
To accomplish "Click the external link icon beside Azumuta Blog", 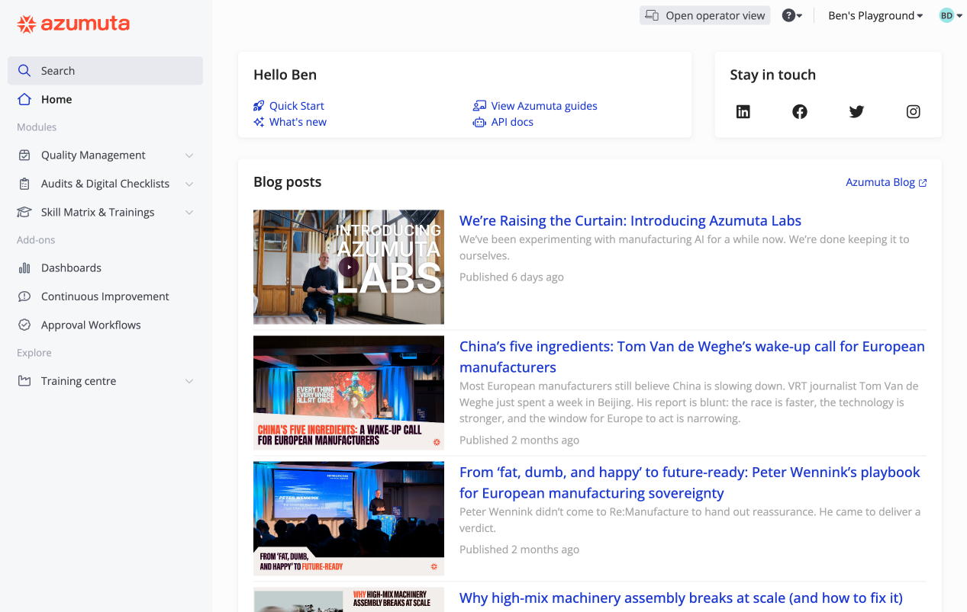I will click(x=923, y=183).
